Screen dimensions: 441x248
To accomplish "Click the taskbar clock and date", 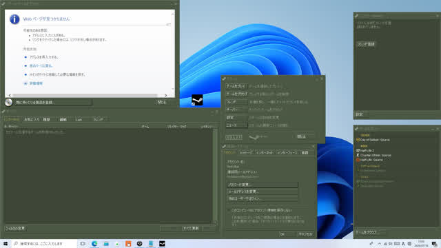I will [x=421, y=244].
